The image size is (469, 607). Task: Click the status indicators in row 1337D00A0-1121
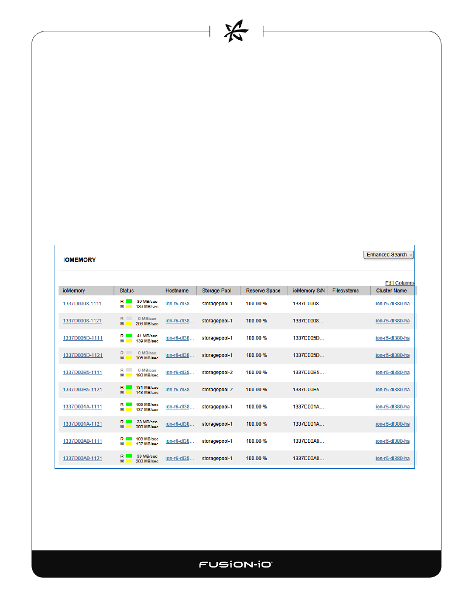tap(139, 459)
